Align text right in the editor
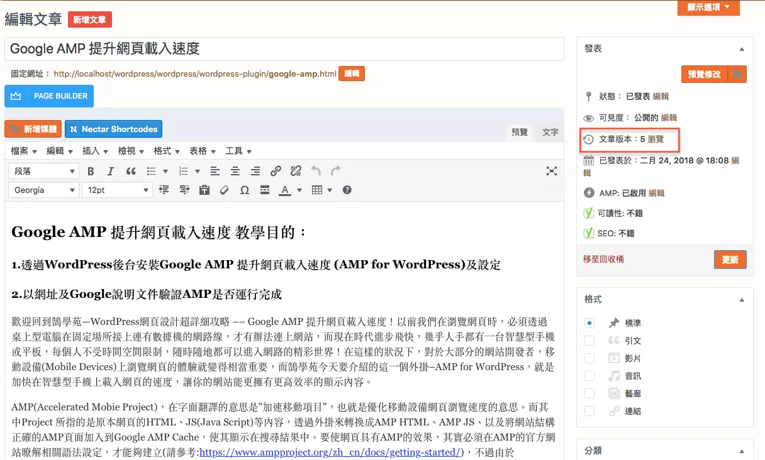 point(255,171)
